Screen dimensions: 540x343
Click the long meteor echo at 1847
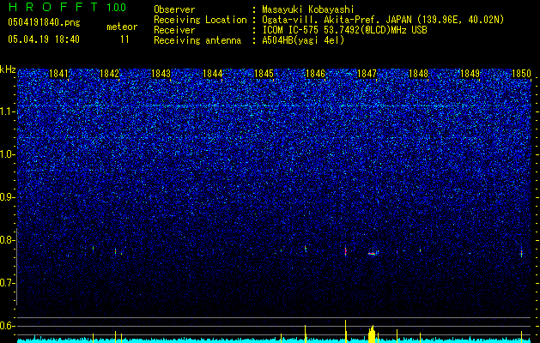pyautogui.click(x=372, y=254)
